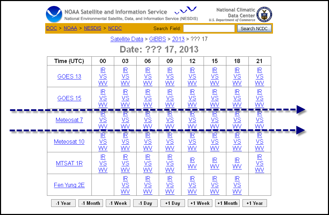
Task: Open the Fen Yung 2E satellite link
Action: [x=69, y=185]
